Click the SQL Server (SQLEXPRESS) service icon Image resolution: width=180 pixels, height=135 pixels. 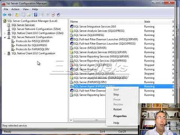72,35
